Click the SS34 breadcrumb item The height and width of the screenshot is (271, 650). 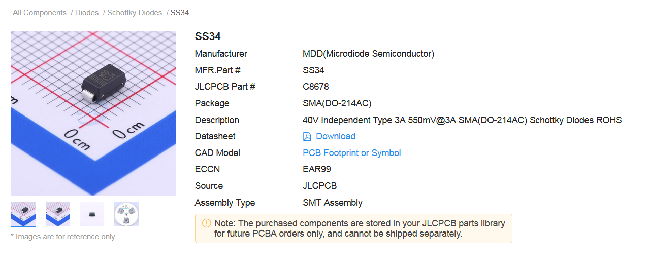pyautogui.click(x=180, y=13)
